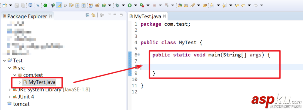Toggle Show Whitespace Characters pilcrow icon
The width and height of the screenshot is (303, 110).
[x=84, y=6]
